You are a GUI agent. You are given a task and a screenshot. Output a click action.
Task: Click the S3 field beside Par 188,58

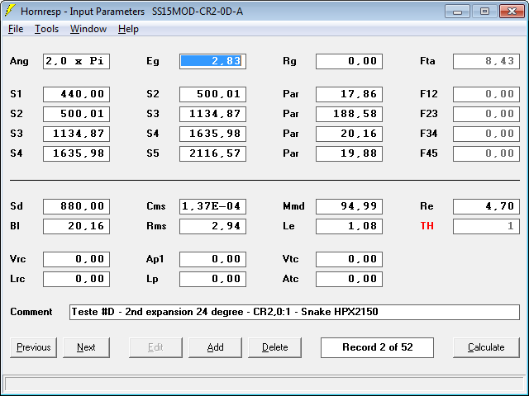pos(212,114)
